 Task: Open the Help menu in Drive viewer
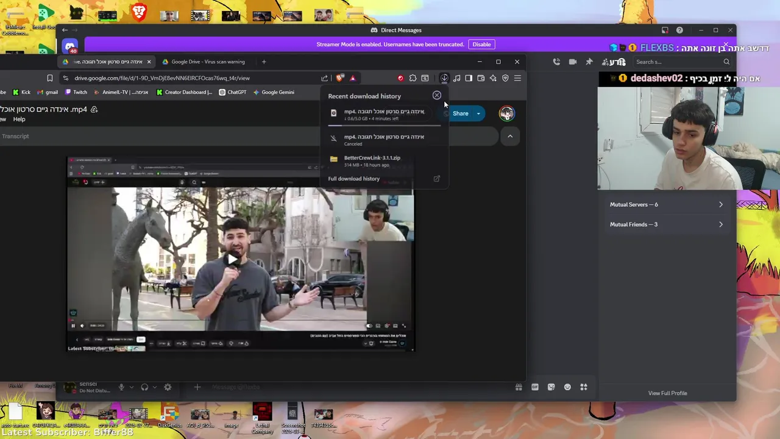coord(19,120)
